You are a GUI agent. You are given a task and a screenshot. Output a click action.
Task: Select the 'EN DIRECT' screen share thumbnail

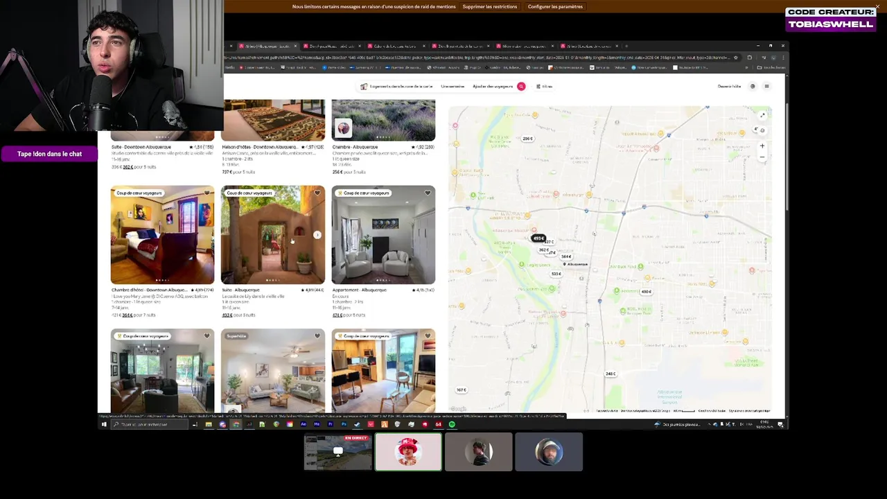point(338,452)
